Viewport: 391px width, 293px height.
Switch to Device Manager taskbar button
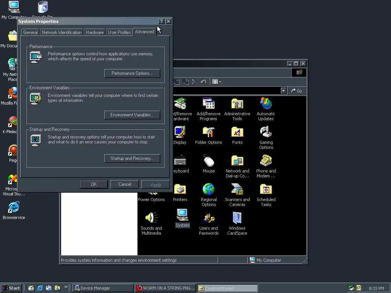pyautogui.click(x=103, y=288)
